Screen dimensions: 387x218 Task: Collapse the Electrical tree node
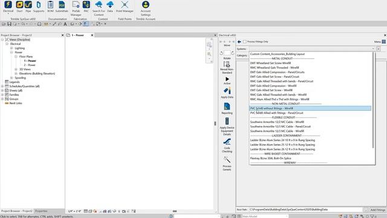pyautogui.click(x=7, y=44)
